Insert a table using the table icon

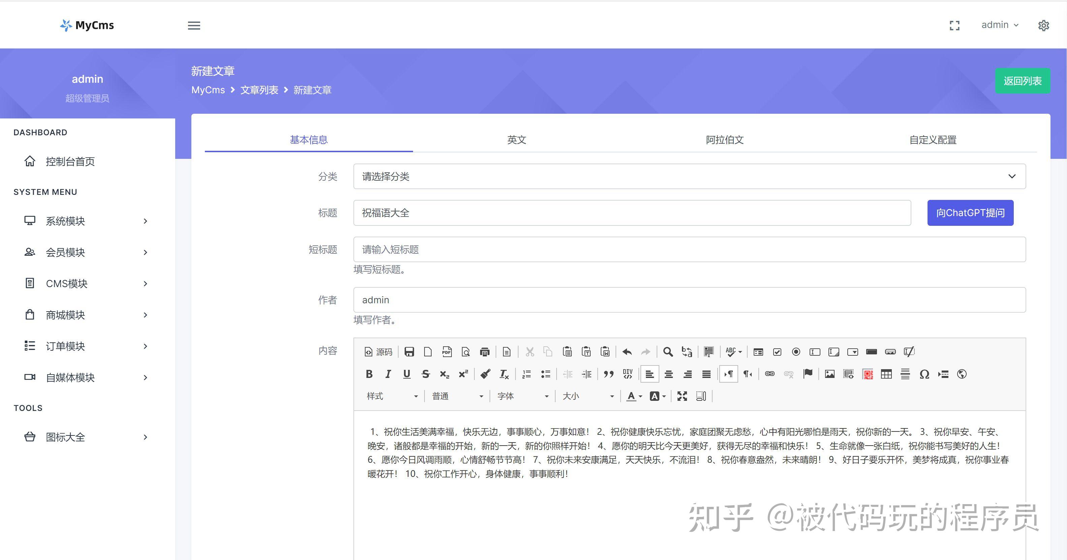(x=887, y=374)
